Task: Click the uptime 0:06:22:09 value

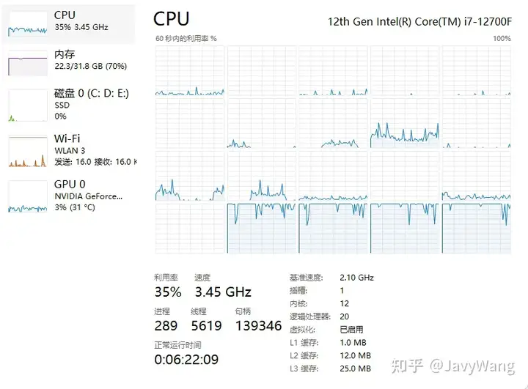Action: tap(186, 360)
